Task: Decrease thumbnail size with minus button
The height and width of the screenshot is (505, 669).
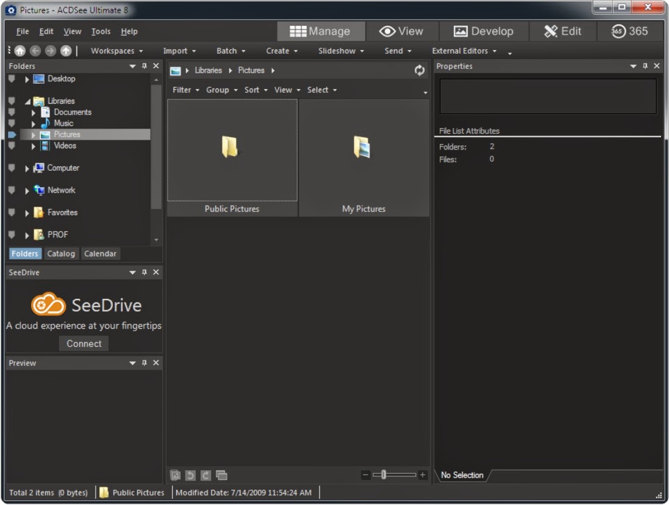Action: (x=365, y=475)
